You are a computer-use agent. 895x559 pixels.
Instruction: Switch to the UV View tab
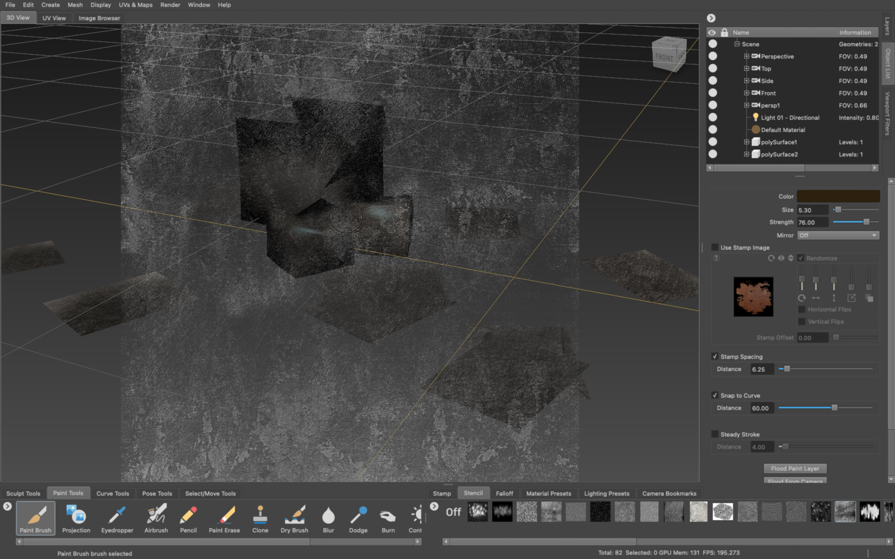point(54,18)
